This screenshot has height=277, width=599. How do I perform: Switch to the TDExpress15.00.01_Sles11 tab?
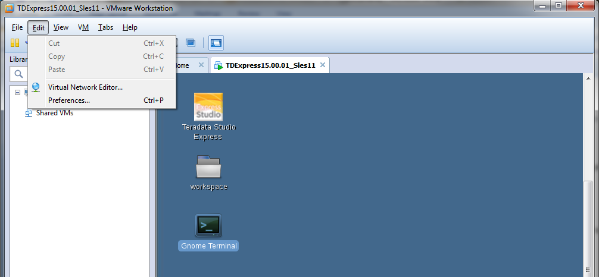(x=270, y=65)
